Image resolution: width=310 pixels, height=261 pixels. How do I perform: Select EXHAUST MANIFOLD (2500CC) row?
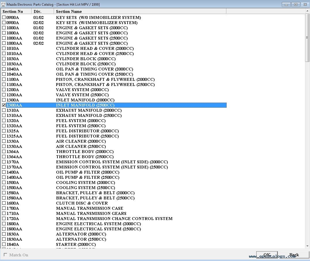tap(114, 115)
